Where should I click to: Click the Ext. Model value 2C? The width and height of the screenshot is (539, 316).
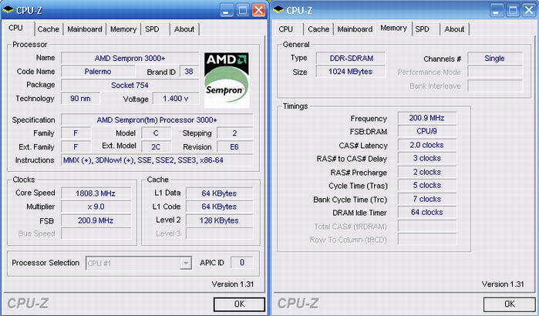(156, 147)
